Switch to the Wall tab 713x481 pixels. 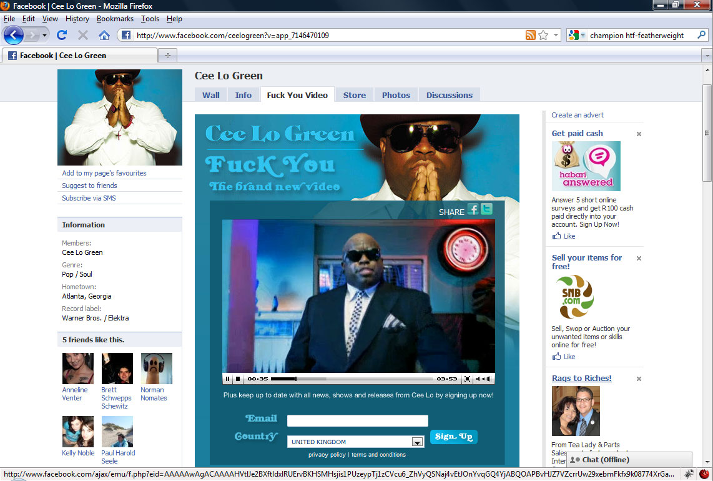(210, 95)
